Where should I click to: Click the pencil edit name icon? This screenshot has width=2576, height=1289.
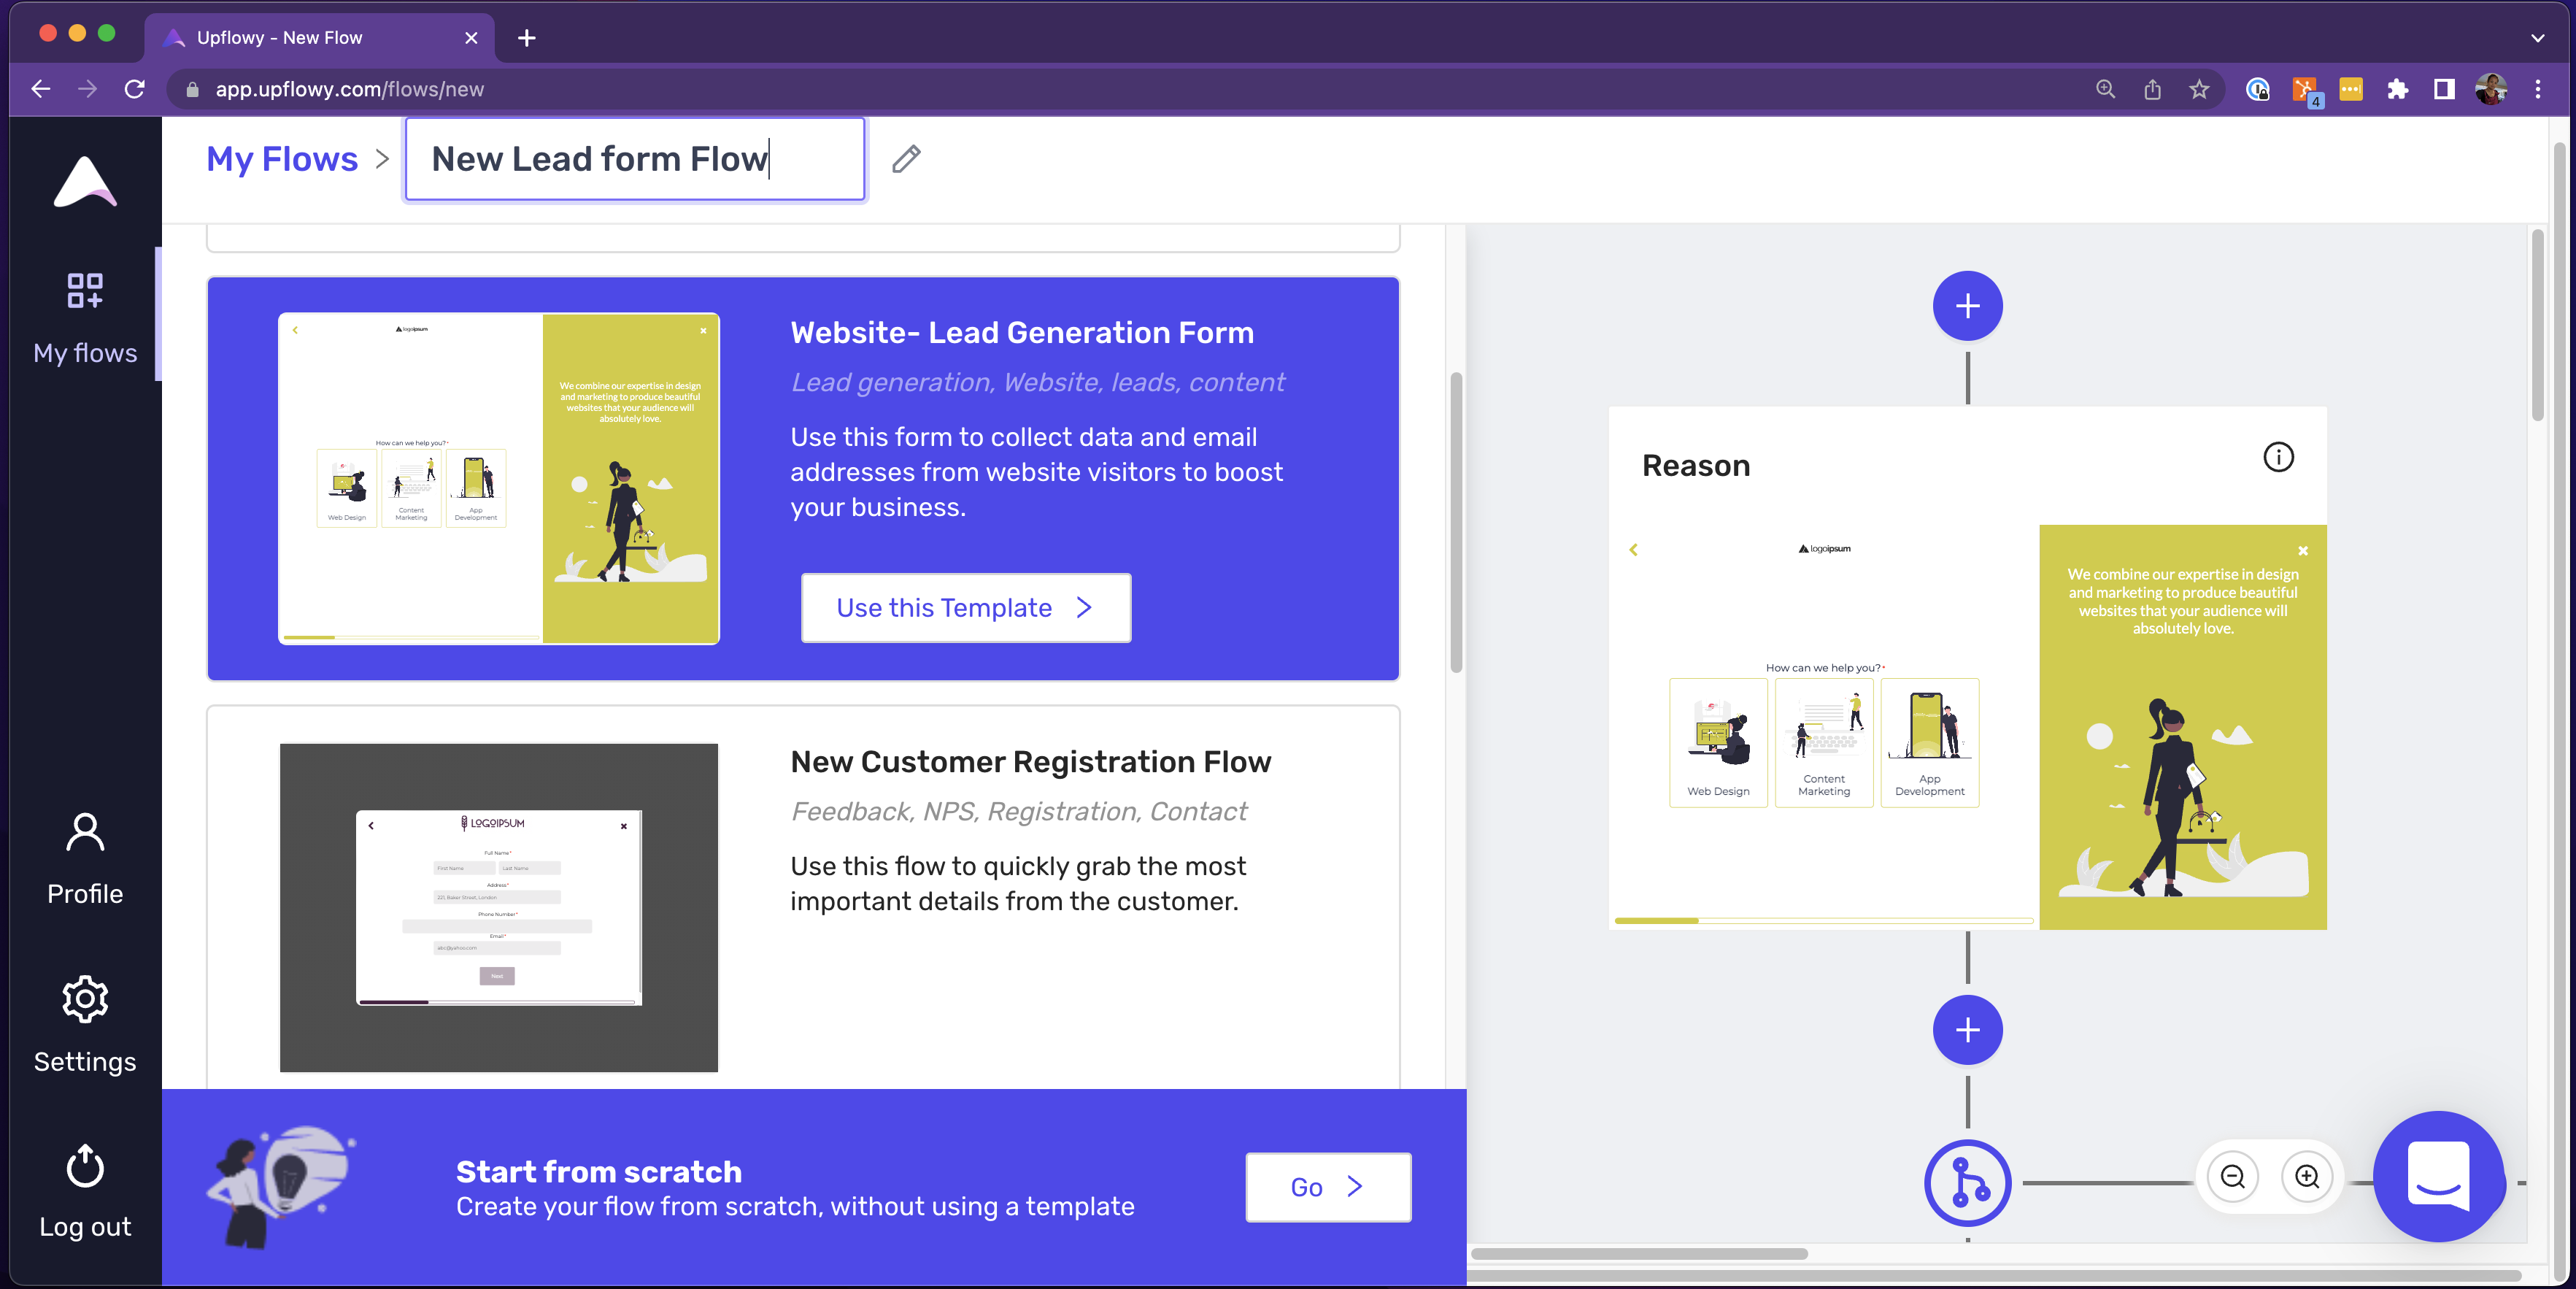tap(906, 159)
